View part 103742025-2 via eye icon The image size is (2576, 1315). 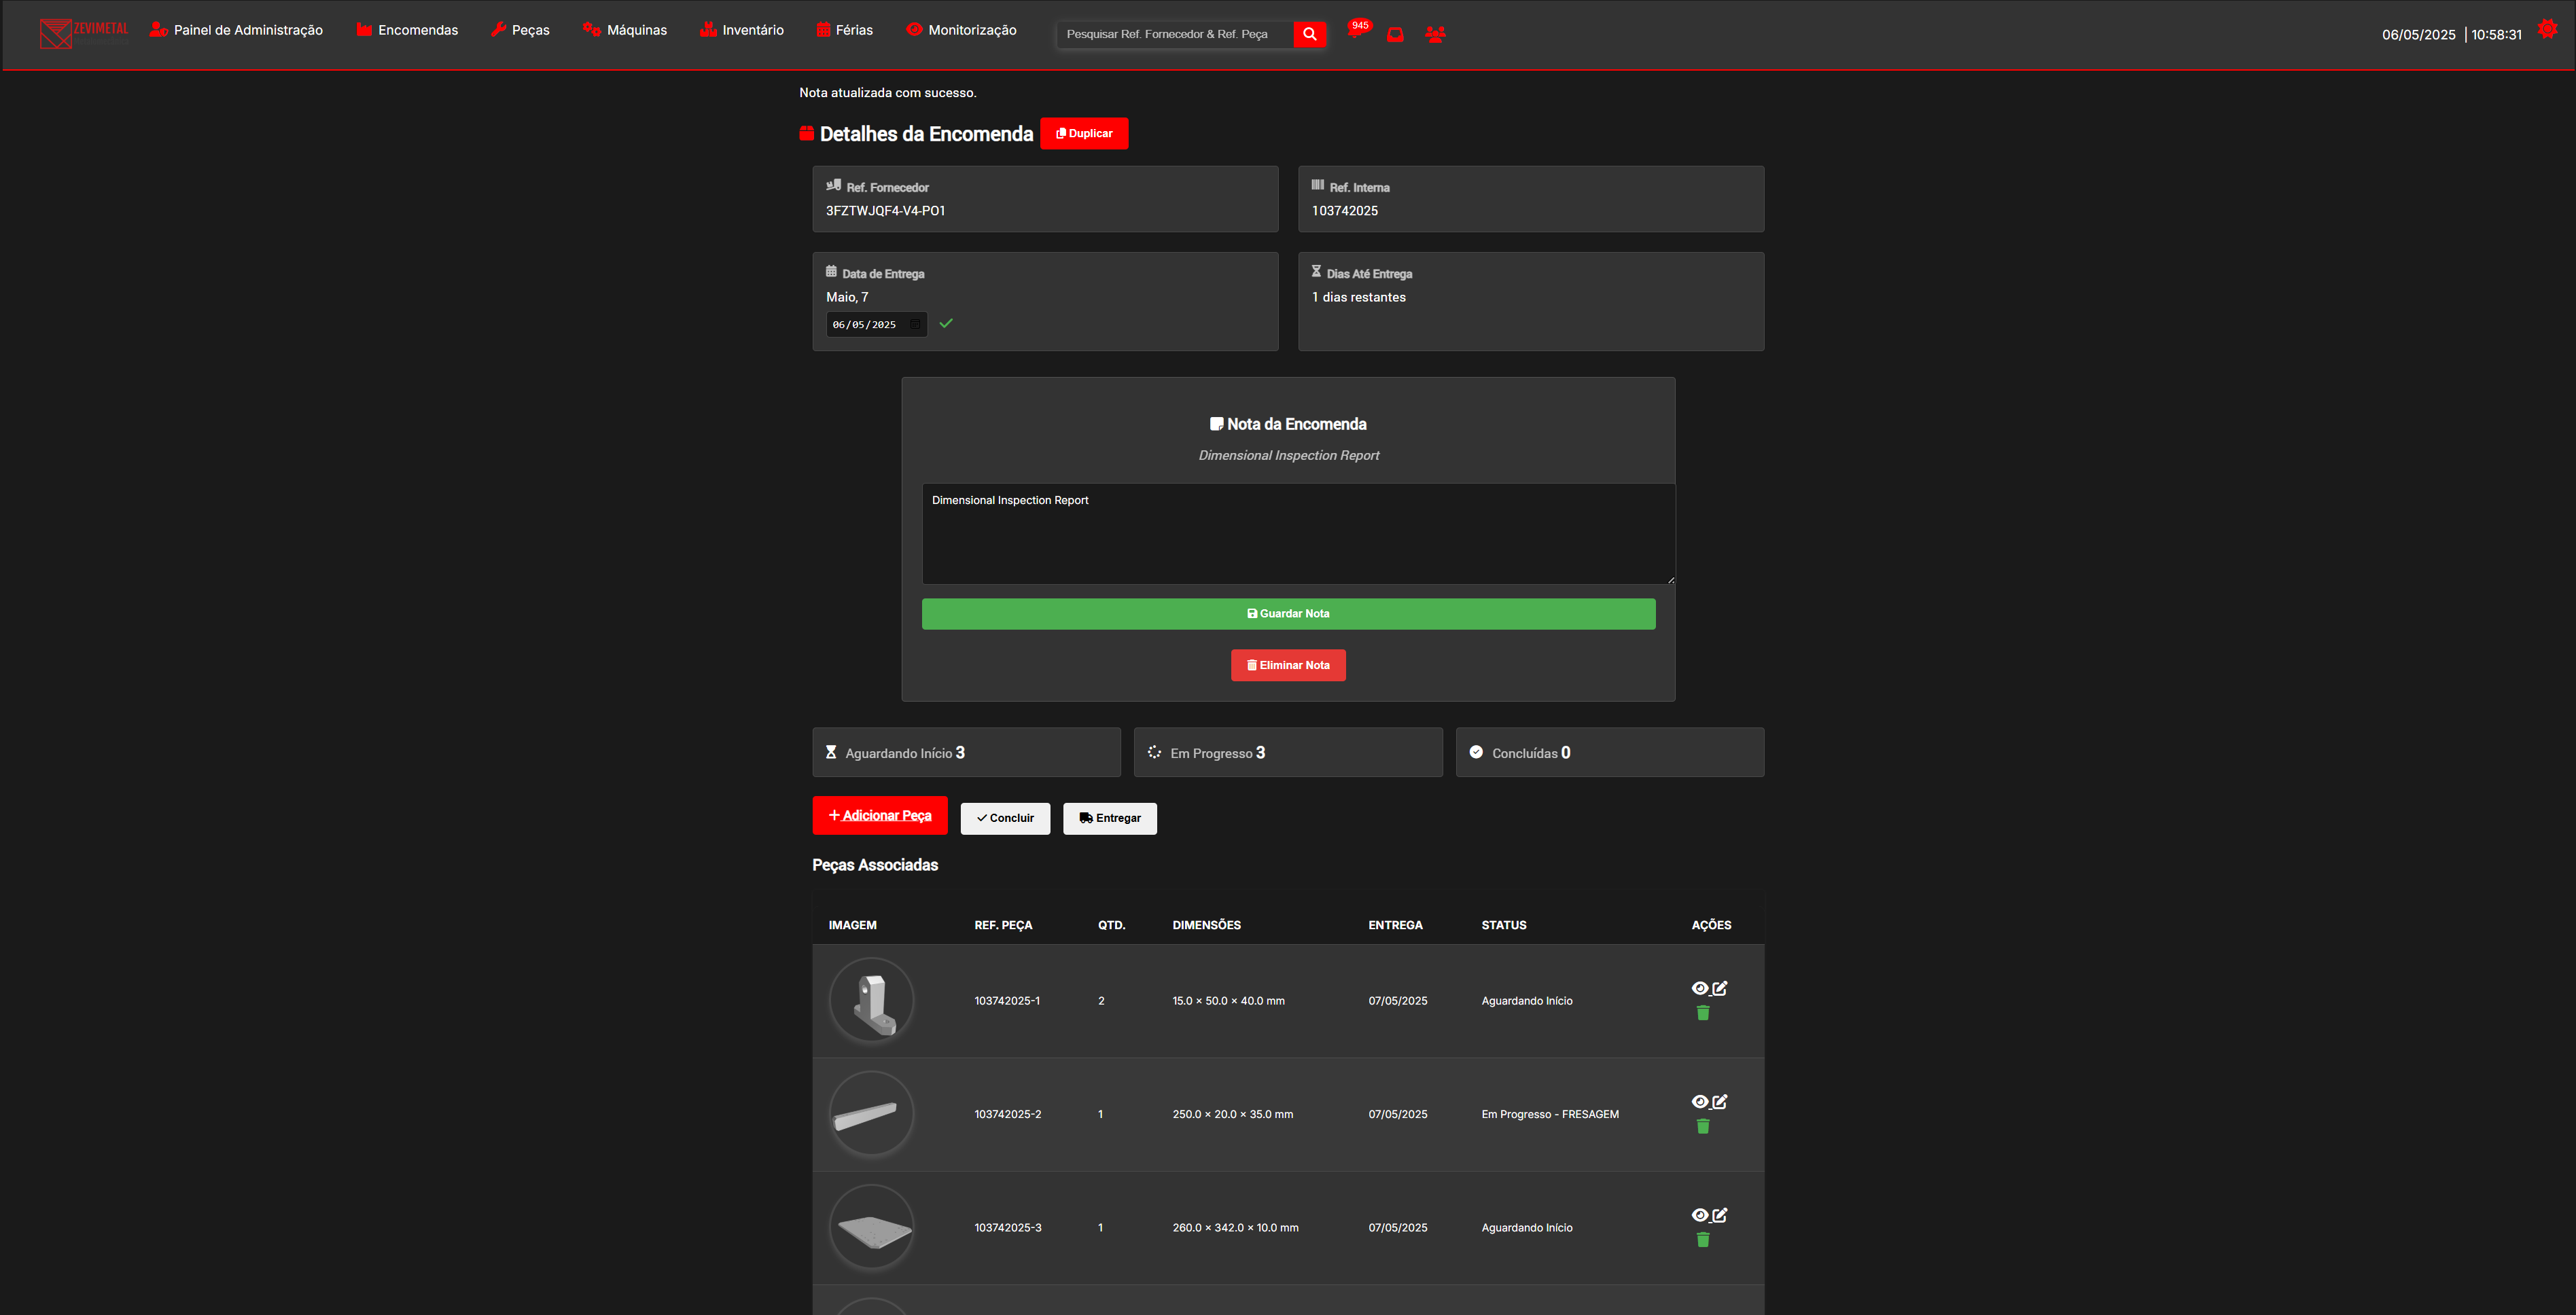click(x=1700, y=1102)
